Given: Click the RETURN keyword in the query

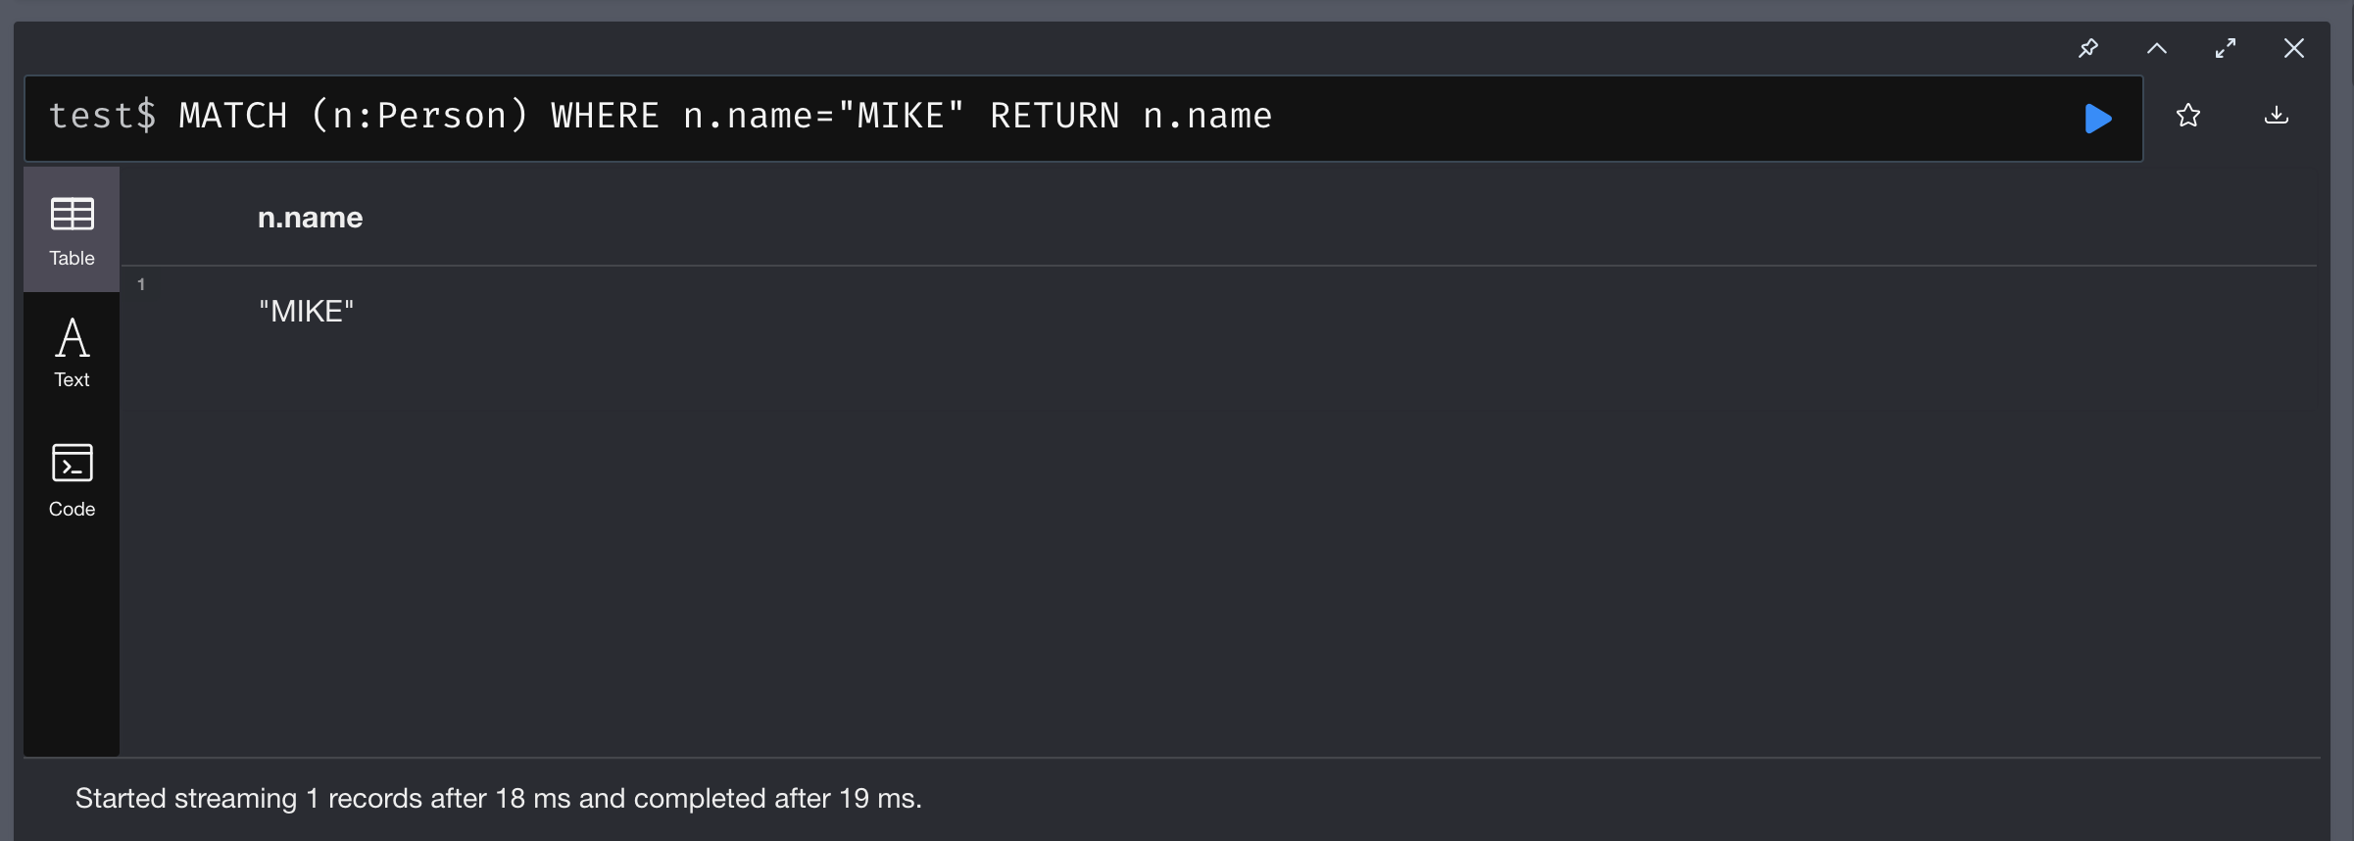Looking at the screenshot, I should pos(1054,117).
